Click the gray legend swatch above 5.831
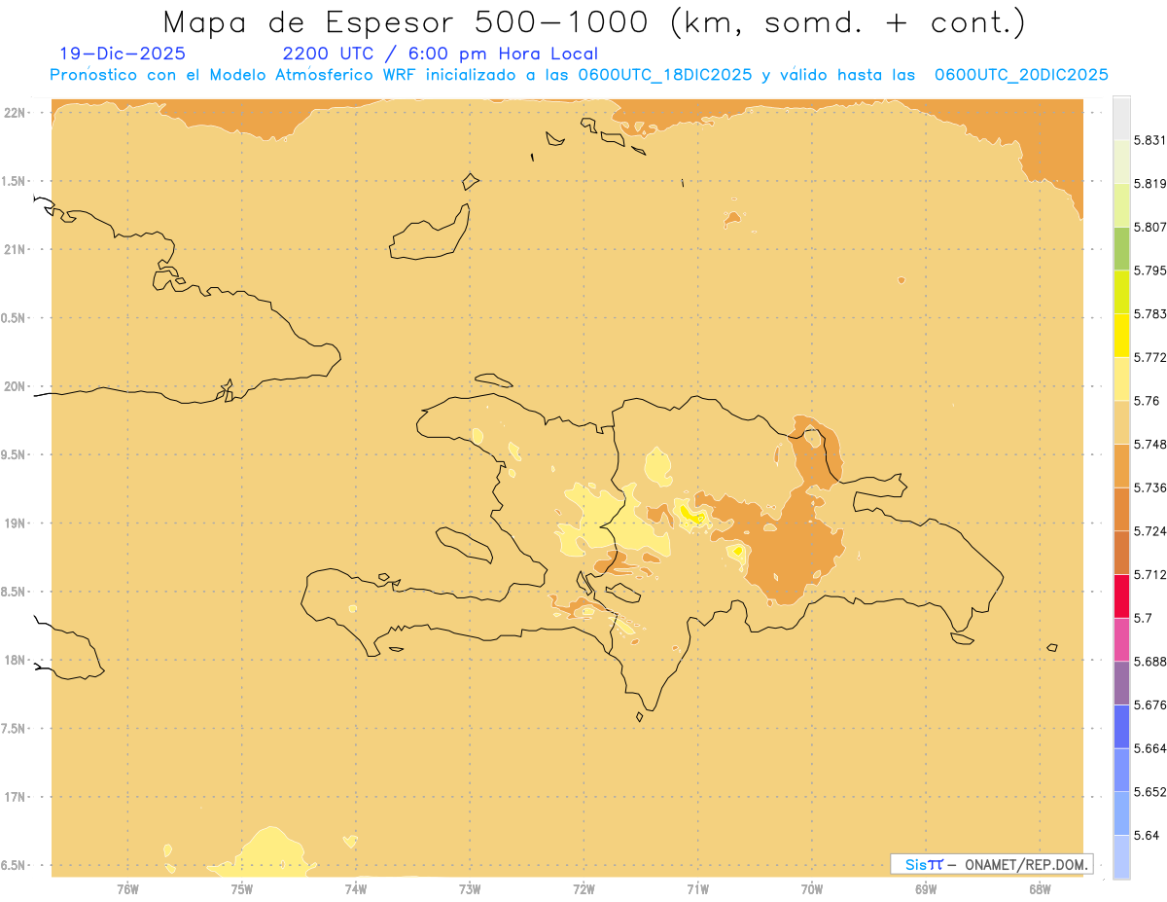Screen dimensions: 1167x902 point(1121,118)
